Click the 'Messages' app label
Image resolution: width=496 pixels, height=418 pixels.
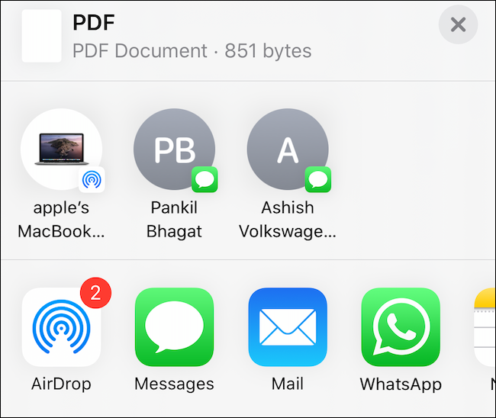pos(174,384)
